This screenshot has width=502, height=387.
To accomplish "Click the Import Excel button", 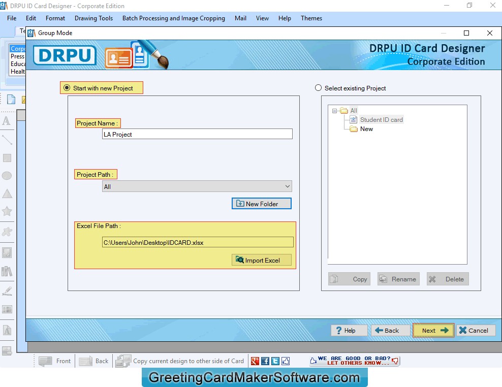I will [262, 260].
